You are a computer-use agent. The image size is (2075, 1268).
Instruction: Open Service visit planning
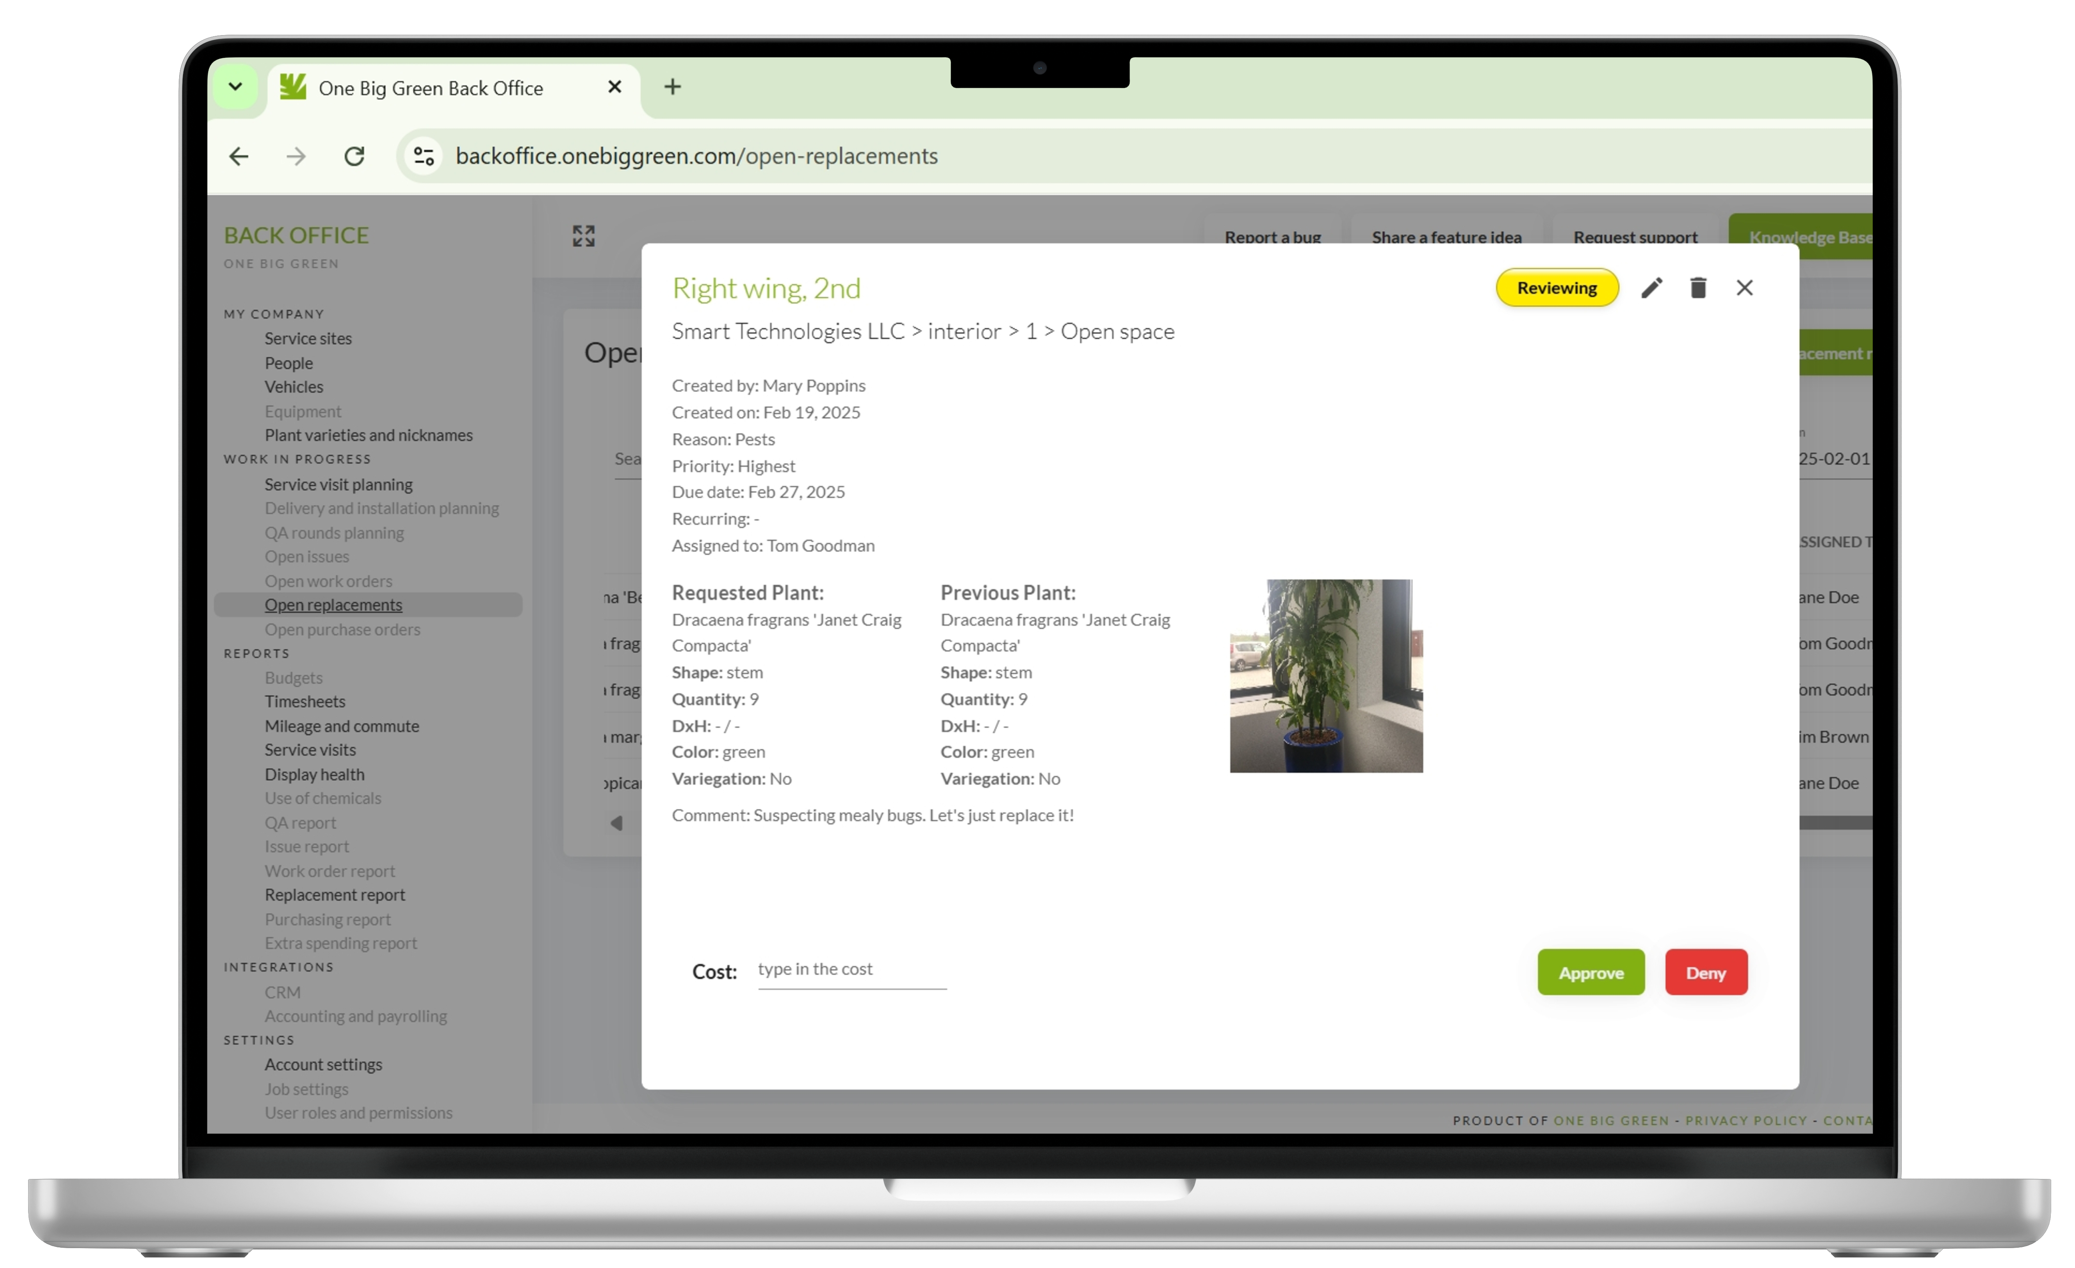pos(338,485)
